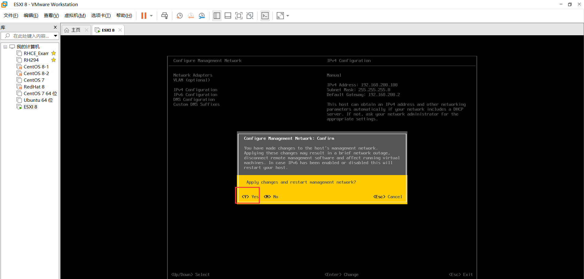Viewport: 584px width, 279px height.
Task: Open the 虚拟机(M) menu
Action: coord(75,15)
